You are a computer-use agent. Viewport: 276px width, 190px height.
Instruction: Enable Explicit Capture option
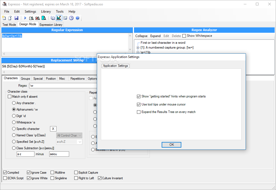click(x=76, y=173)
